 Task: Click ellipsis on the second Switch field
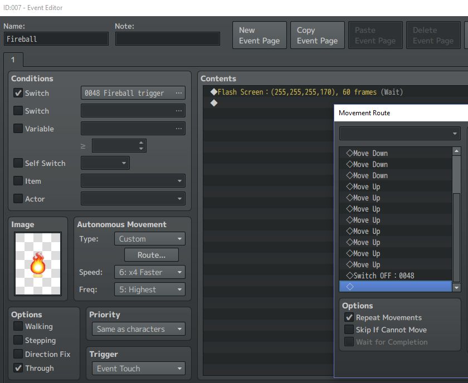point(179,111)
